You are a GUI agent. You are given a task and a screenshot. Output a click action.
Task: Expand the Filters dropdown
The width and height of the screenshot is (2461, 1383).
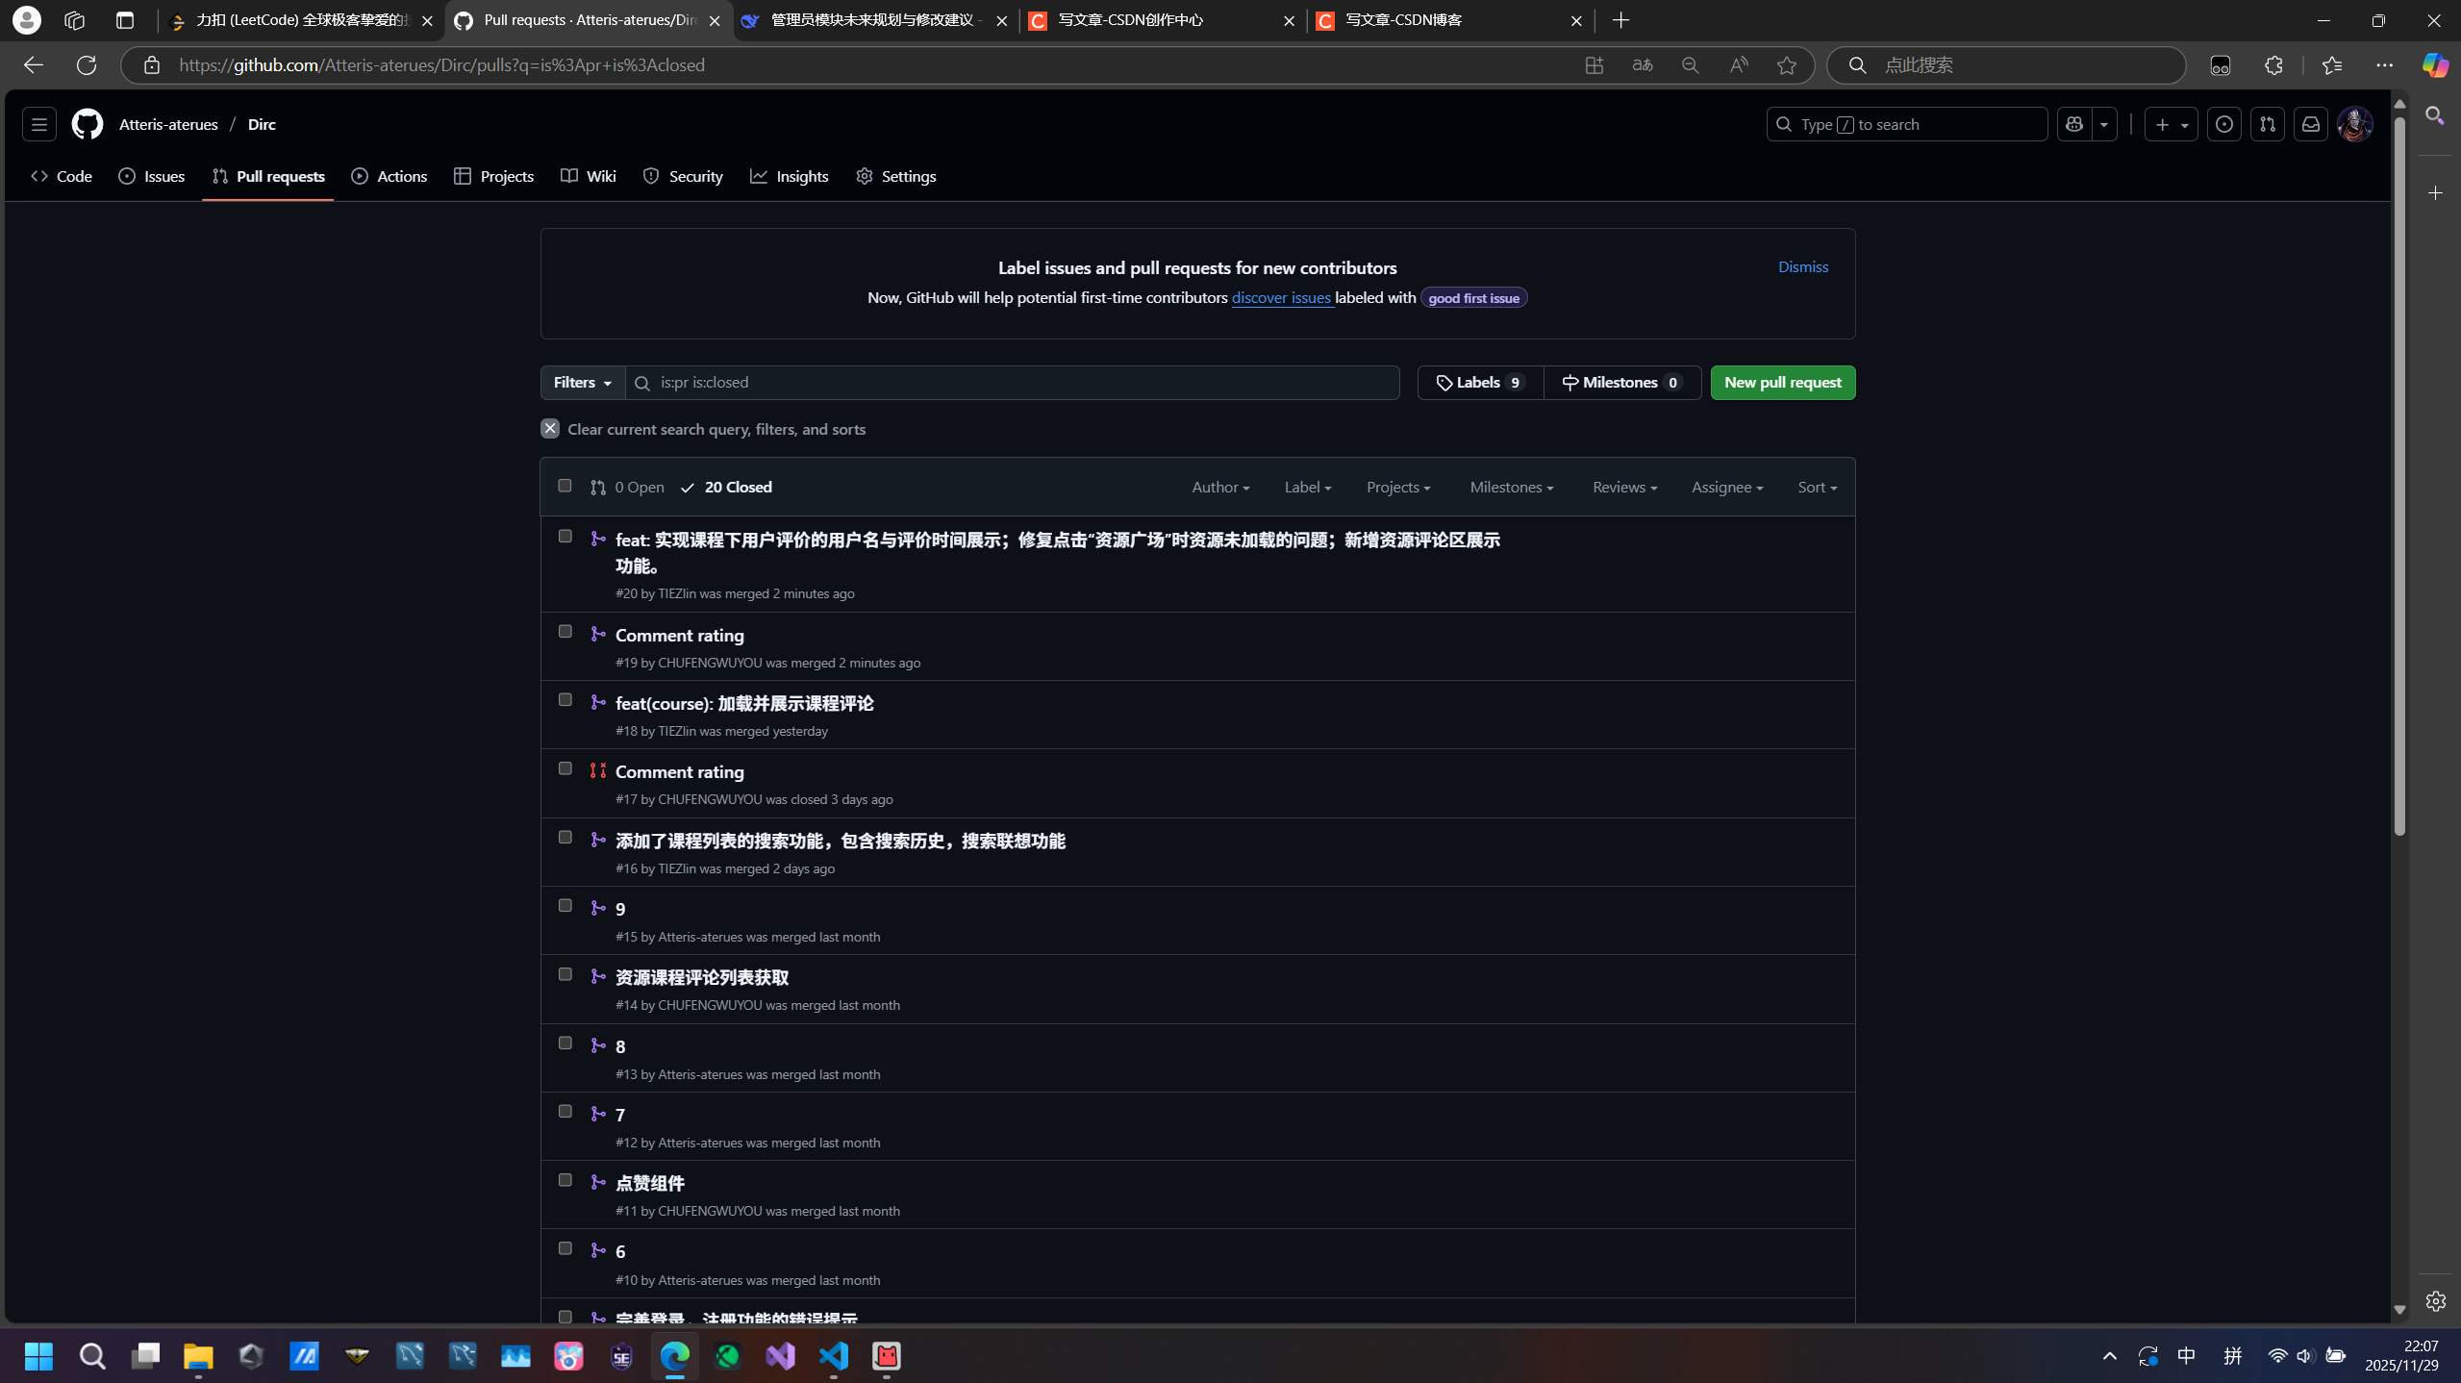[583, 383]
